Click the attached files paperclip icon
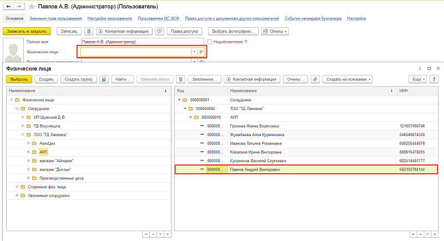The height and width of the screenshot is (241, 444). click(315, 79)
